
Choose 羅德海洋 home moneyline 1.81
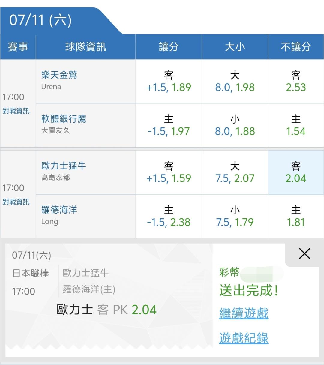[x=296, y=216]
